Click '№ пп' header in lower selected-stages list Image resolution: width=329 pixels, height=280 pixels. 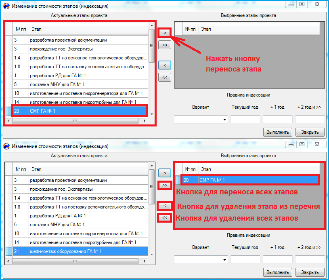click(x=190, y=169)
